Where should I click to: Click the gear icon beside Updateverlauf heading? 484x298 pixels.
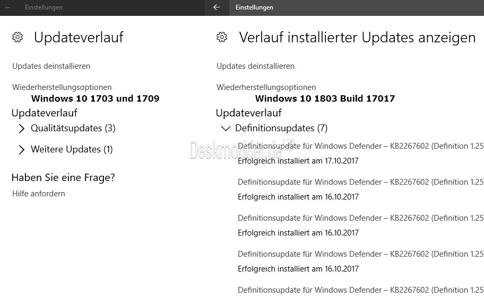click(x=18, y=37)
